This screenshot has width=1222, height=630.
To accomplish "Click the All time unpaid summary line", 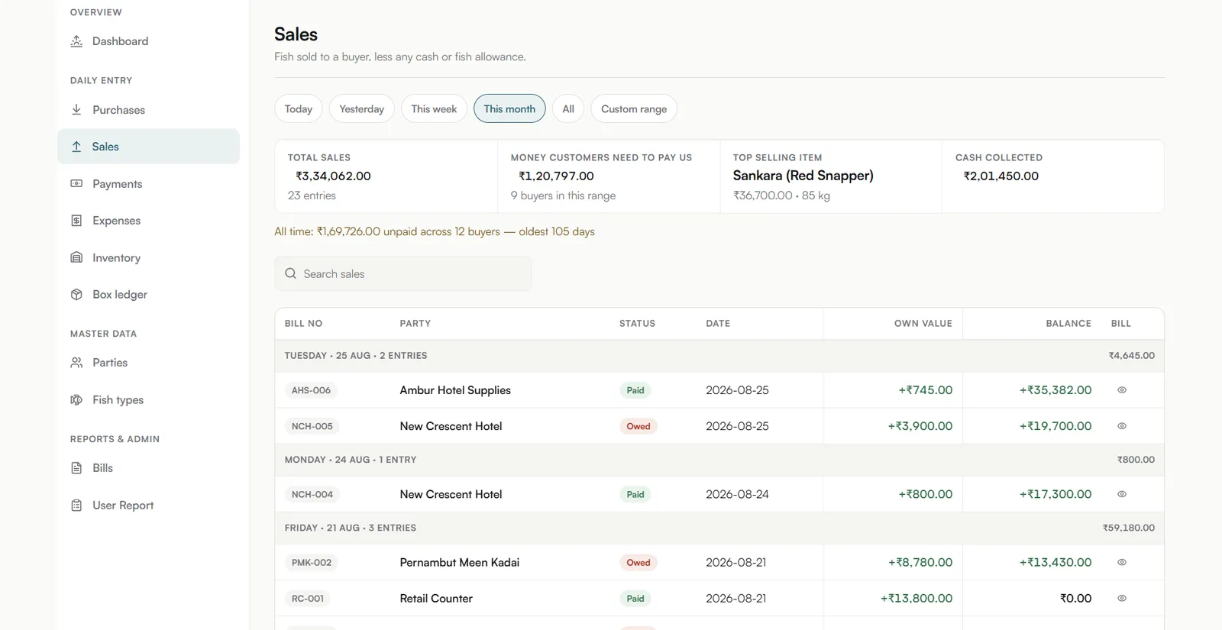I will click(435, 231).
